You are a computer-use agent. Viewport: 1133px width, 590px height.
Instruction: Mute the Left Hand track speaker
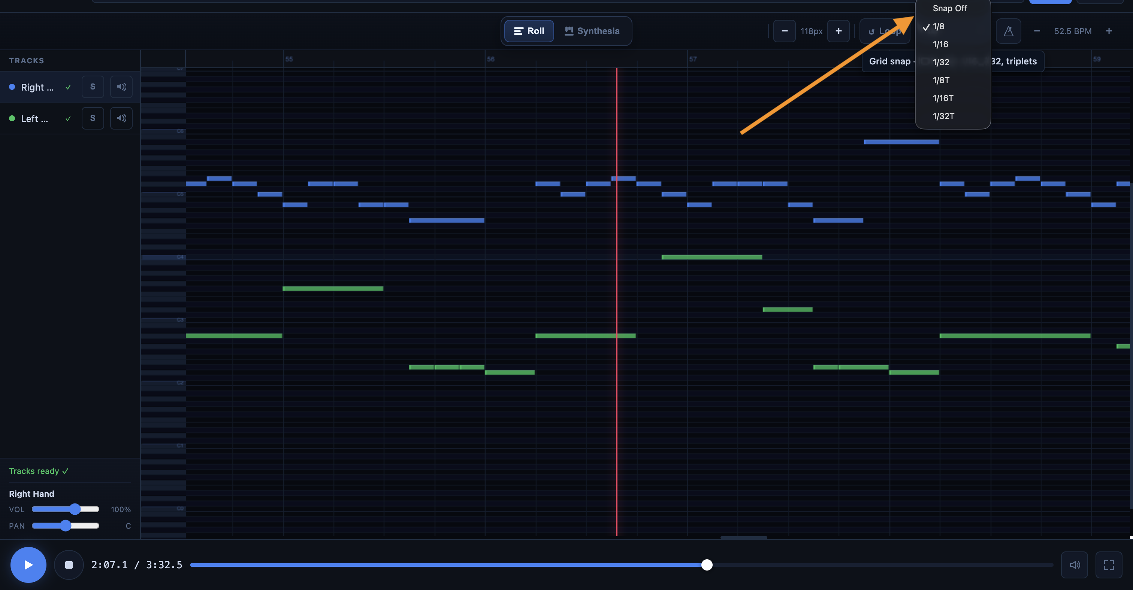click(121, 118)
